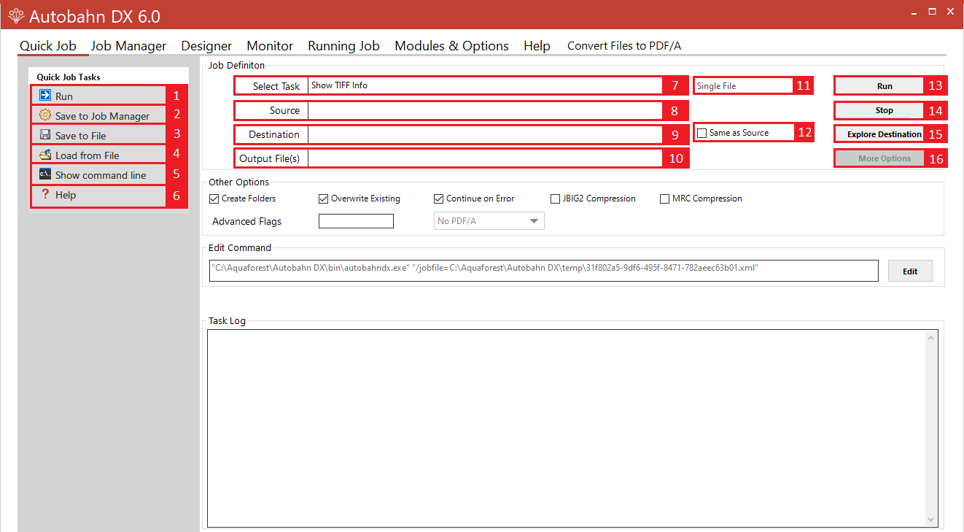Go to the Designer tab

tap(206, 46)
